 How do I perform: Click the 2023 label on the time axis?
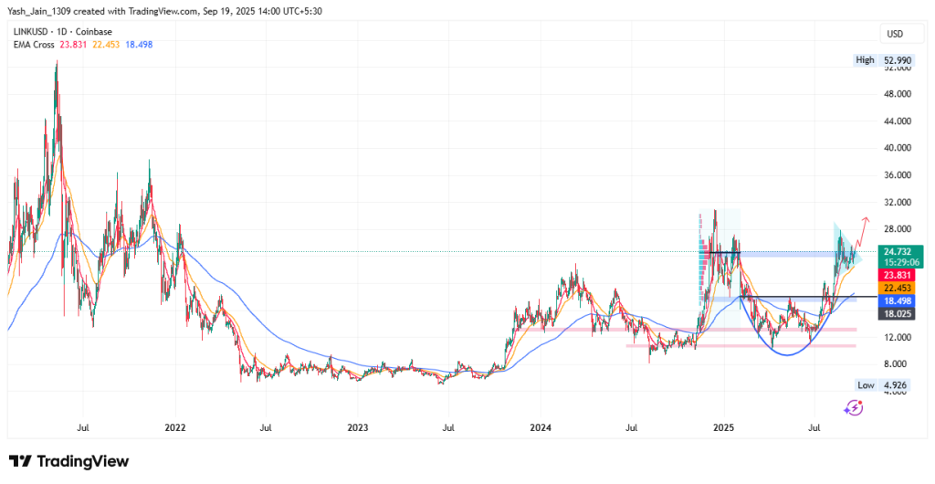click(x=357, y=428)
